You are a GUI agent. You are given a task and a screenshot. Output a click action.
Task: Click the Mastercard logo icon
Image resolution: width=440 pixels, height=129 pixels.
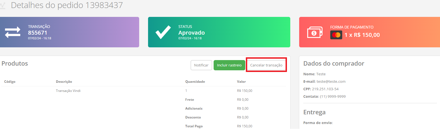point(336,35)
